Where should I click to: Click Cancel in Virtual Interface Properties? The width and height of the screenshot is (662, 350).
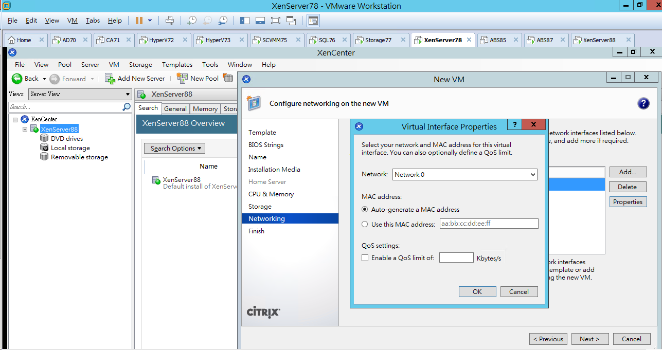tap(519, 291)
